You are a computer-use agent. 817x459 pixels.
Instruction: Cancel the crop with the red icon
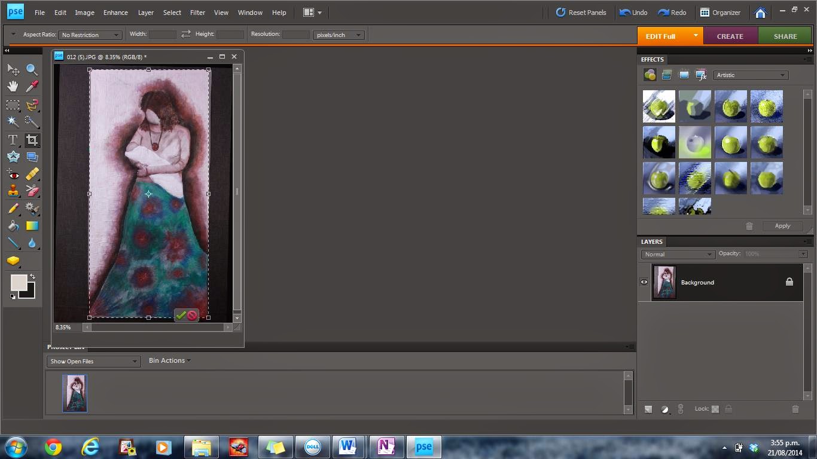pyautogui.click(x=192, y=315)
